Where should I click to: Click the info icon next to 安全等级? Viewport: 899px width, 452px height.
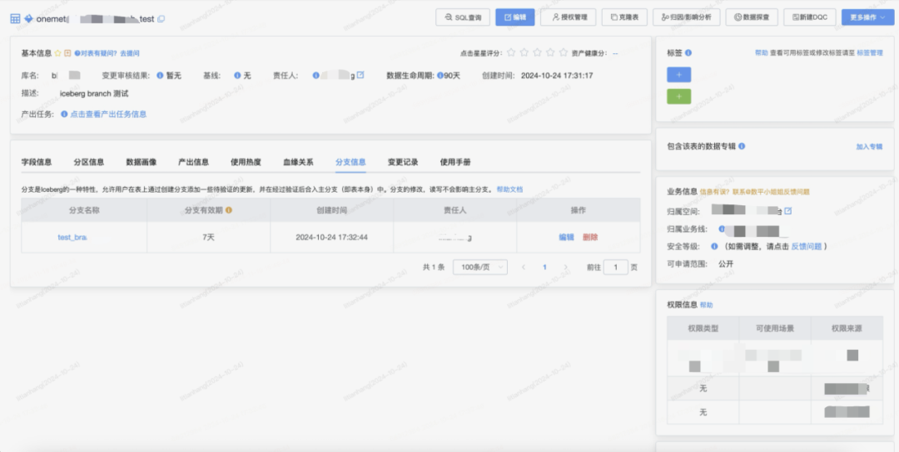coord(714,247)
